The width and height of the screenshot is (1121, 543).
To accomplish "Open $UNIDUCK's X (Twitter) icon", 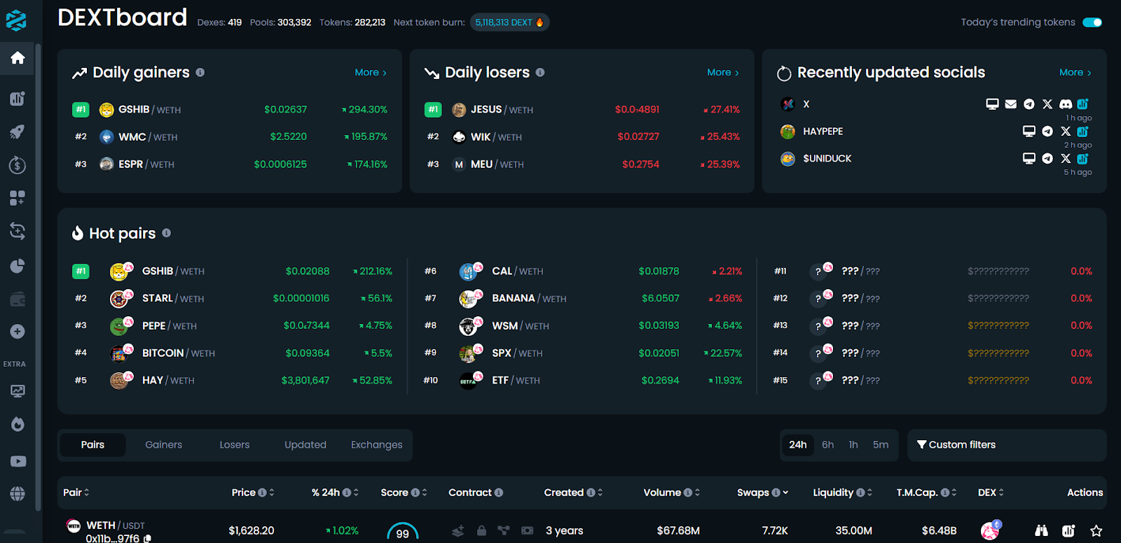I will click(x=1066, y=159).
